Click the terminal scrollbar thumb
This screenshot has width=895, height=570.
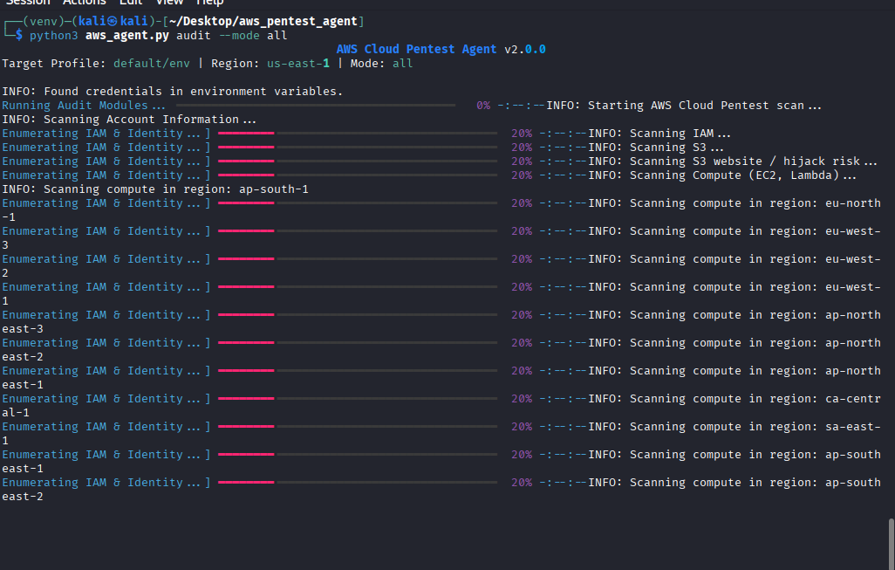[891, 541]
